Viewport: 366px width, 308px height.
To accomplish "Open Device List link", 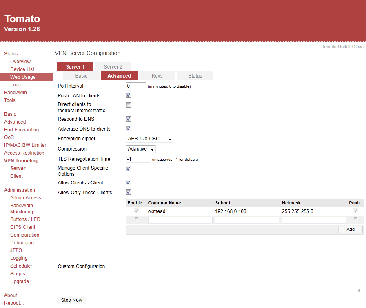I will click(22, 69).
